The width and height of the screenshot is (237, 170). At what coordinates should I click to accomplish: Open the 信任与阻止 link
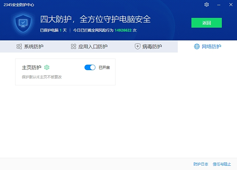pos(222,164)
